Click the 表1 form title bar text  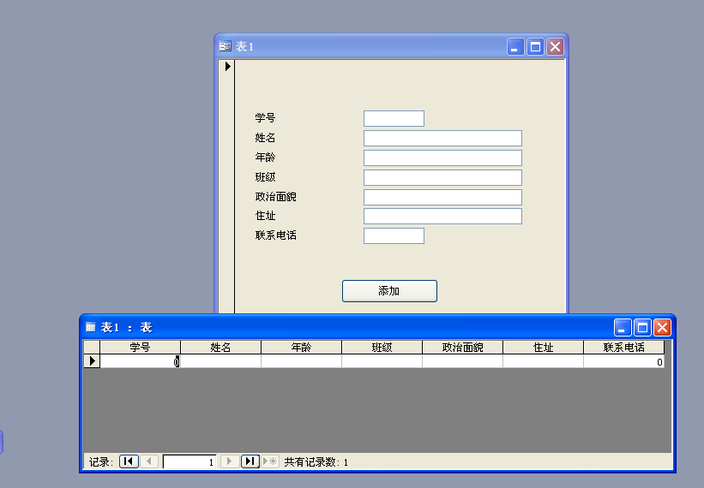click(x=244, y=46)
